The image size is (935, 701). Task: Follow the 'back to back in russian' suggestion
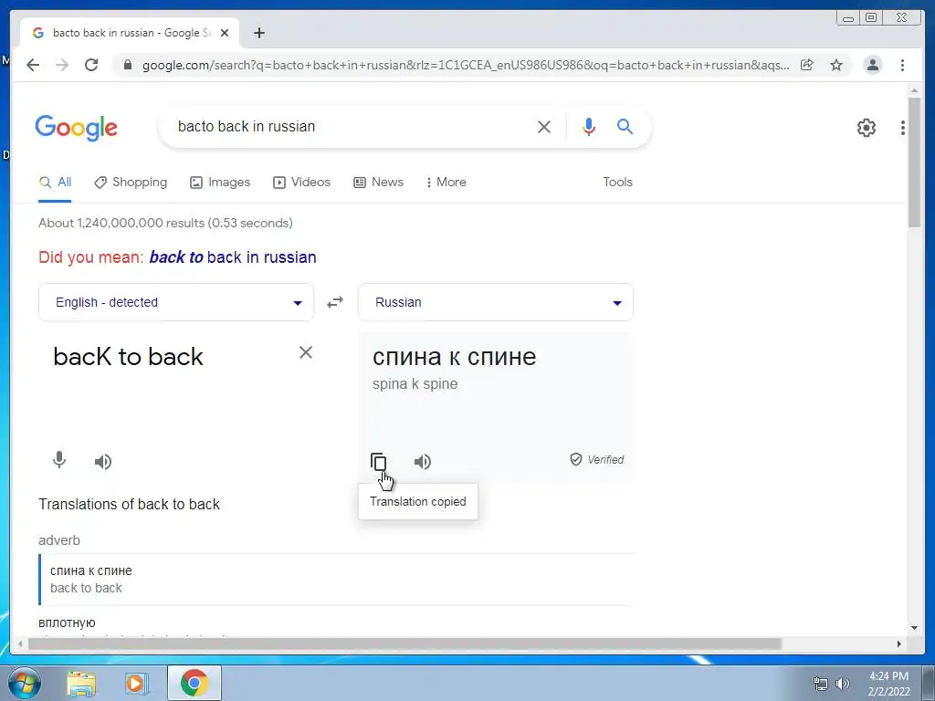[233, 256]
